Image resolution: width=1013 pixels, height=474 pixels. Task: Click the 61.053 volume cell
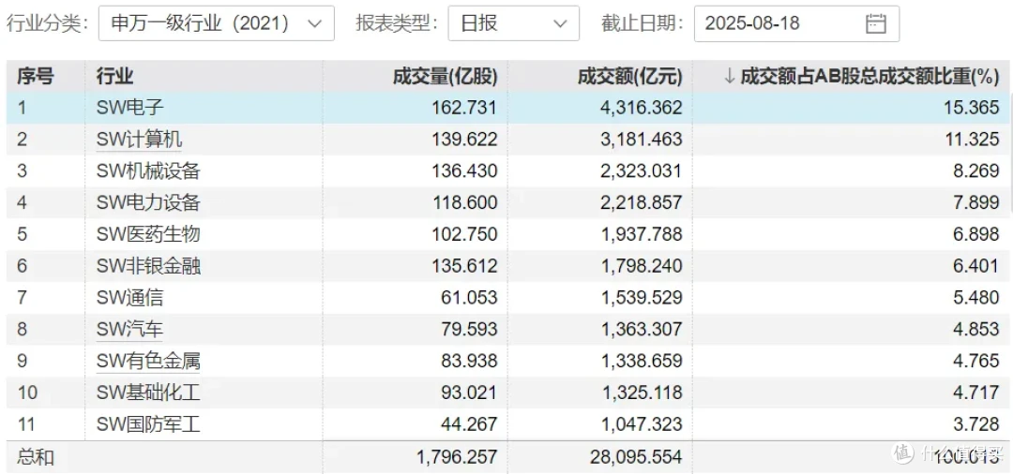[469, 297]
